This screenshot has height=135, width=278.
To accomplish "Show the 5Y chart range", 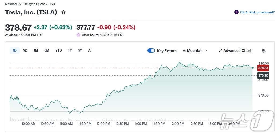I will coord(80,50).
